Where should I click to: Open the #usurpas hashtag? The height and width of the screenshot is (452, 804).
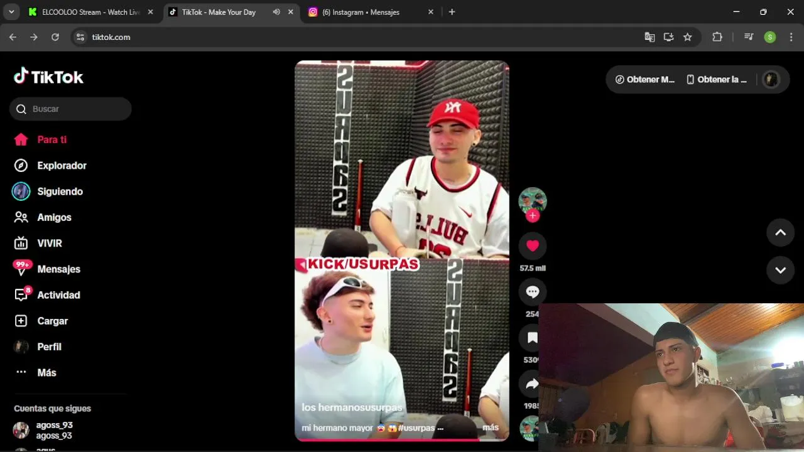pyautogui.click(x=416, y=428)
